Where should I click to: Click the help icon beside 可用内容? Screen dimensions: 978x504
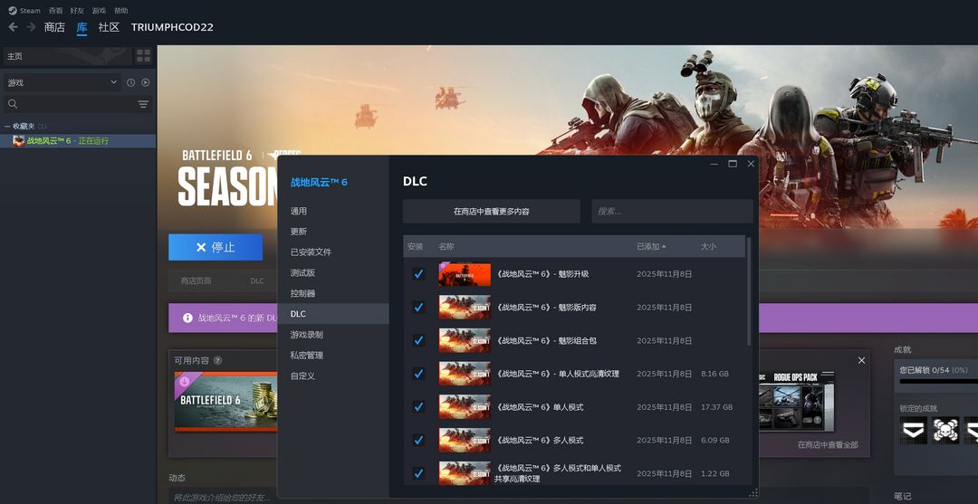[x=217, y=360]
